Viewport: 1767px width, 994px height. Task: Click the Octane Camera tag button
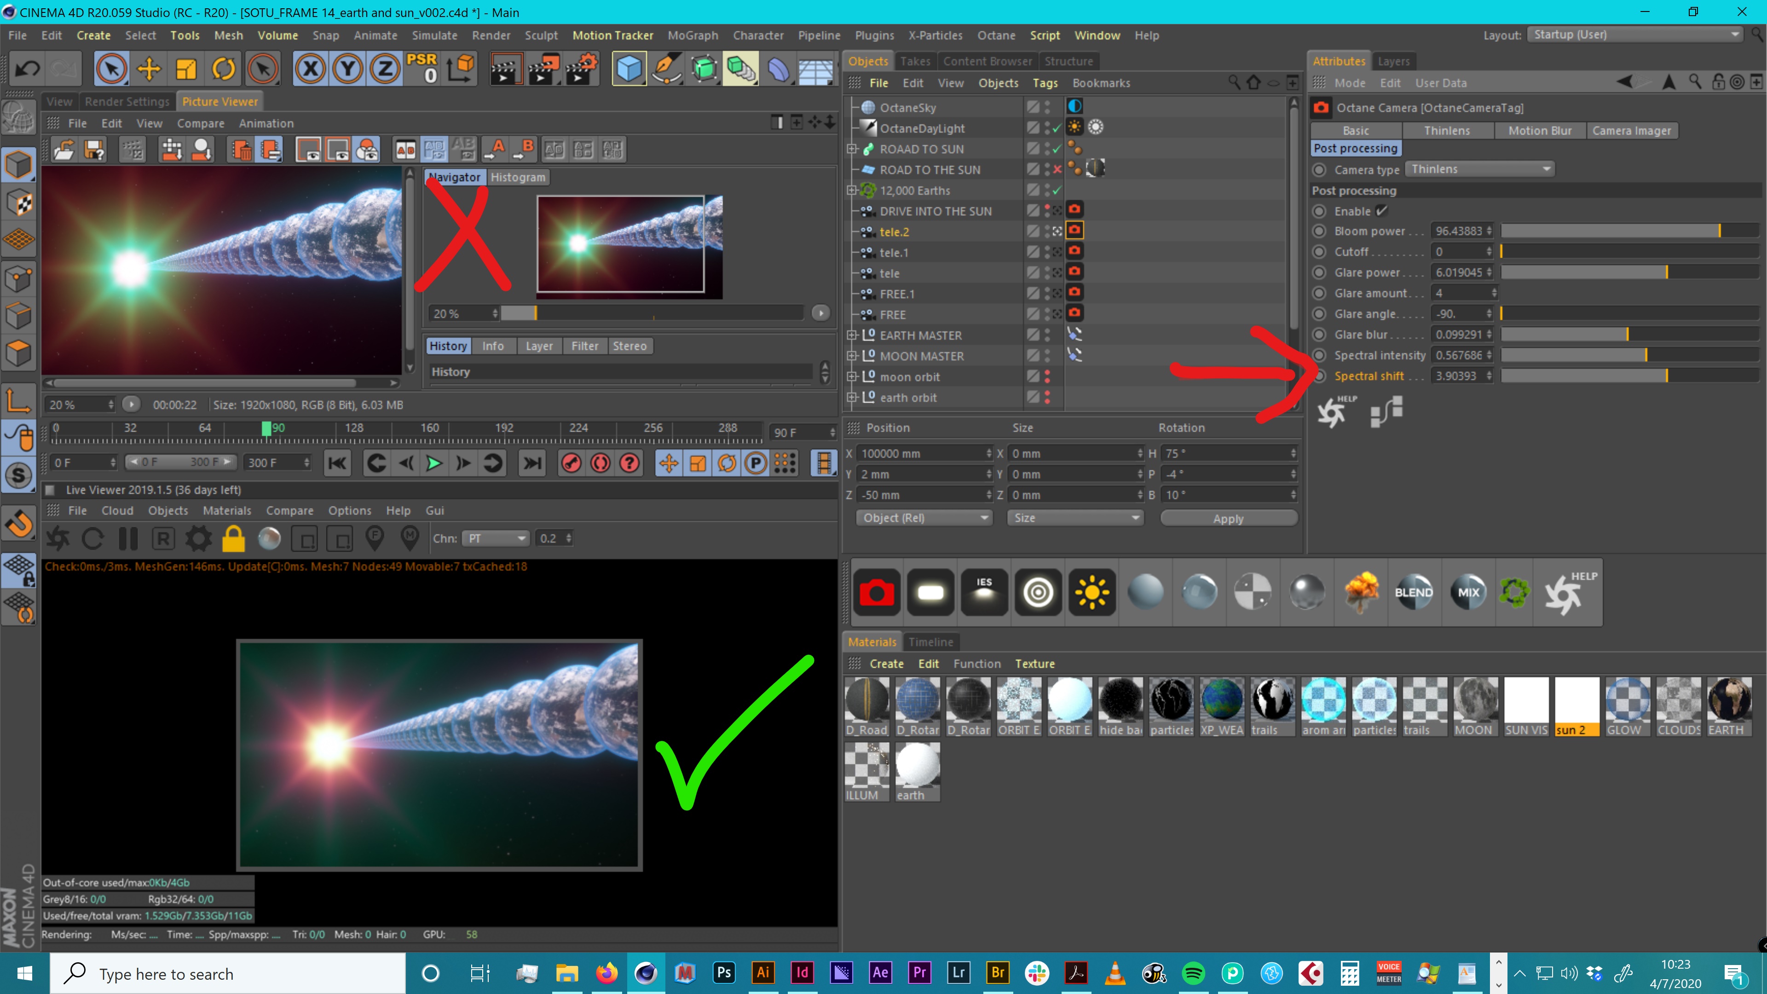pyautogui.click(x=876, y=591)
